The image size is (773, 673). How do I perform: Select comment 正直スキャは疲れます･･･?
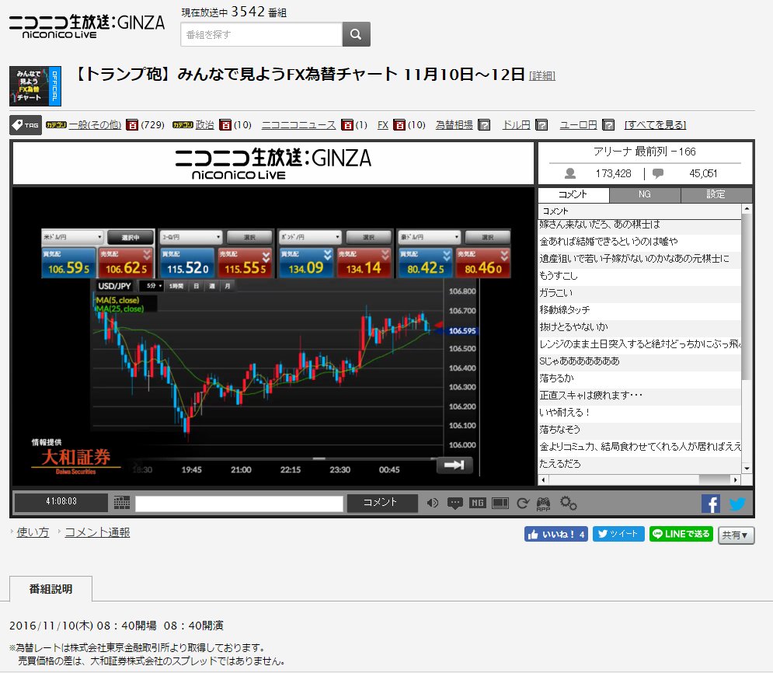pyautogui.click(x=640, y=396)
